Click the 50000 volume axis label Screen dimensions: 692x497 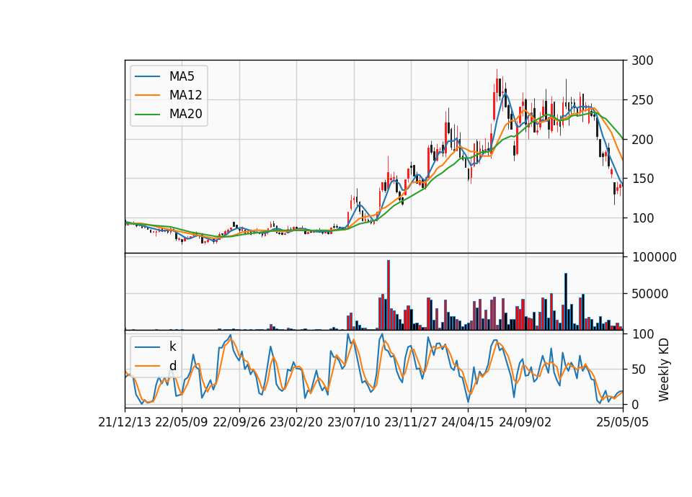coord(650,294)
